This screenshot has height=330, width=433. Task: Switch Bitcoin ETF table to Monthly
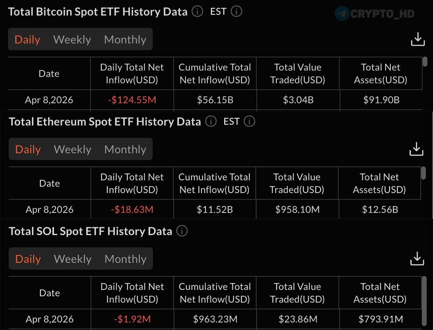[x=125, y=39]
